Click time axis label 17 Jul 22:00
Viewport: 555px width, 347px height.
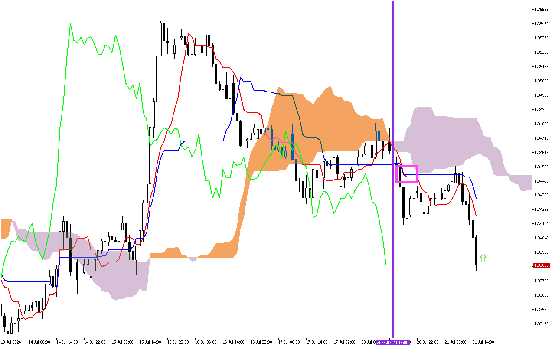[344, 342]
